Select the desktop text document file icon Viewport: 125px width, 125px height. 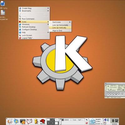[x=3, y=12]
